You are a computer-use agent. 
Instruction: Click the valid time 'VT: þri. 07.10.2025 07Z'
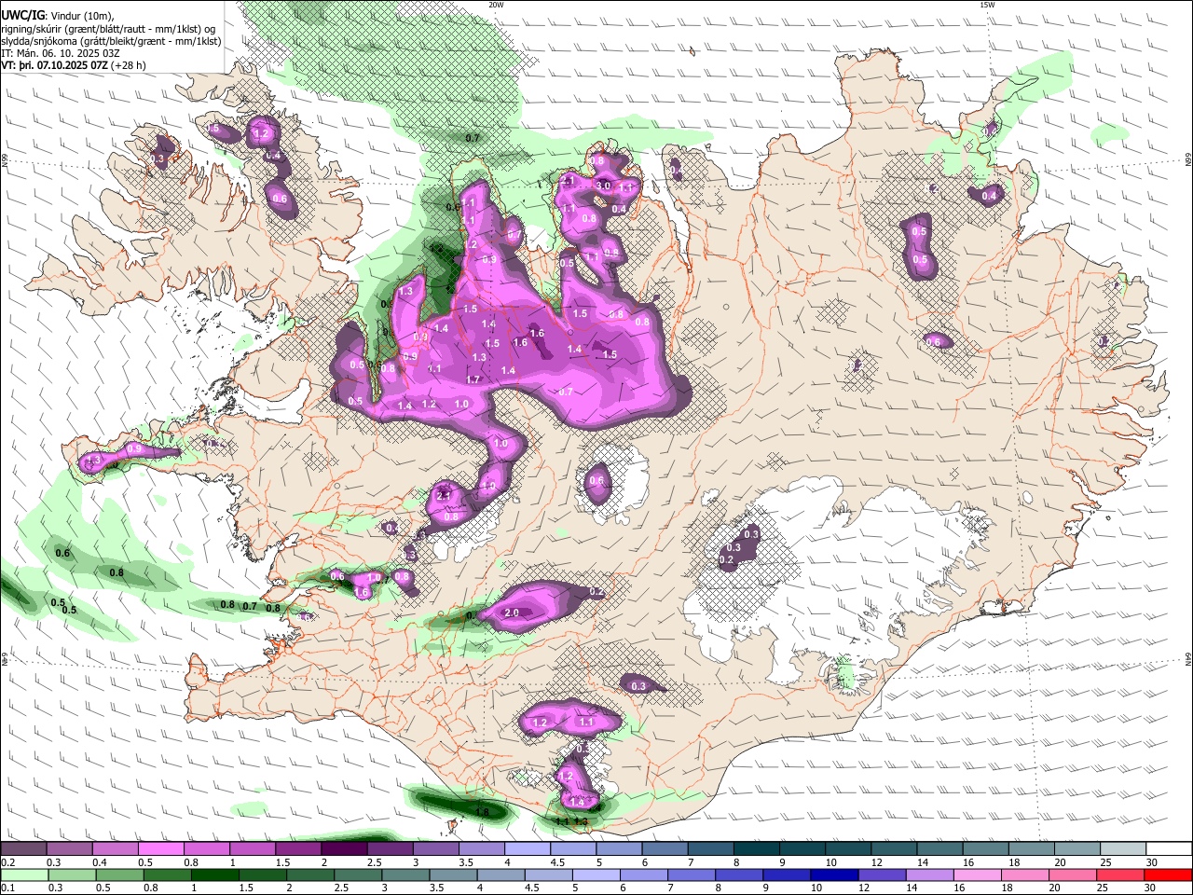tap(54, 65)
